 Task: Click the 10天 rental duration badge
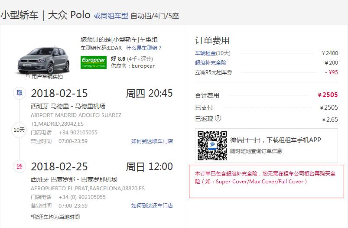click(19, 130)
